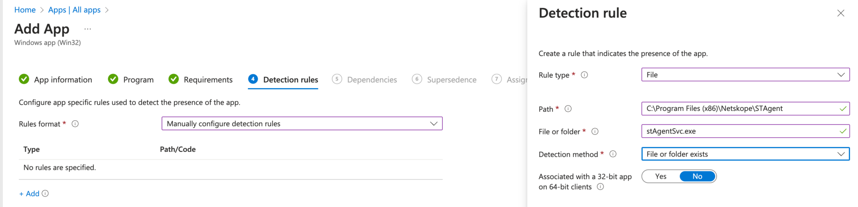Open the Rules format dropdown

click(302, 124)
